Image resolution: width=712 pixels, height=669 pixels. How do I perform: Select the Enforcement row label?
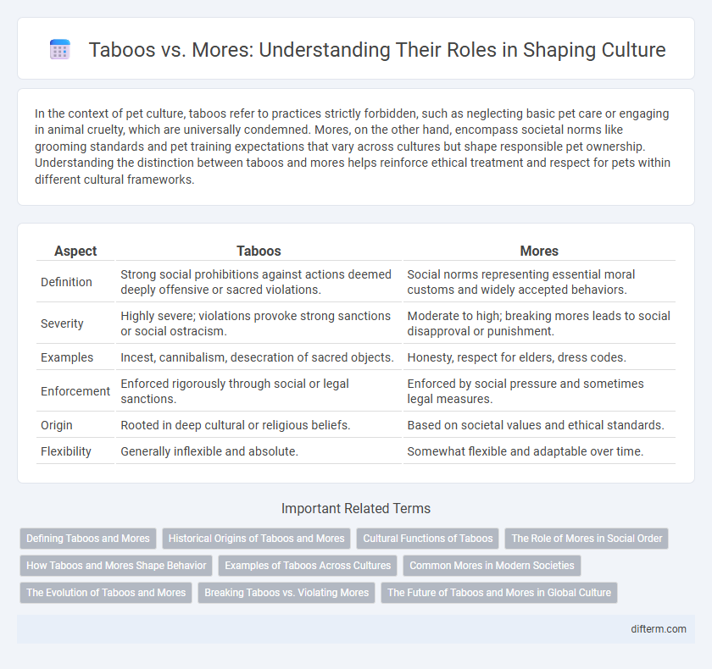(75, 391)
